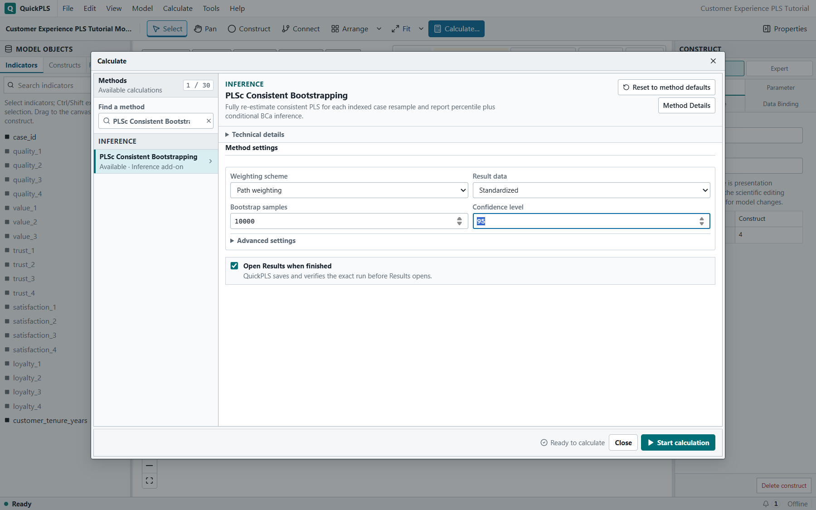The width and height of the screenshot is (816, 510).
Task: Increase Confidence level with up arrow
Action: [702, 219]
